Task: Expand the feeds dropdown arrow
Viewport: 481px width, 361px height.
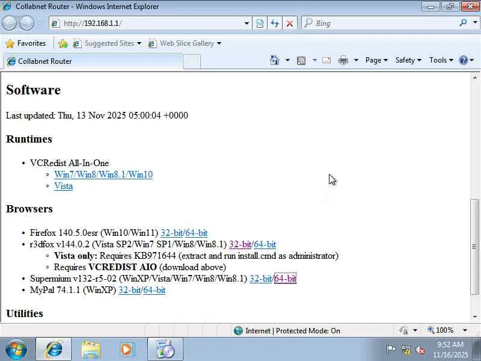Action: click(314, 60)
